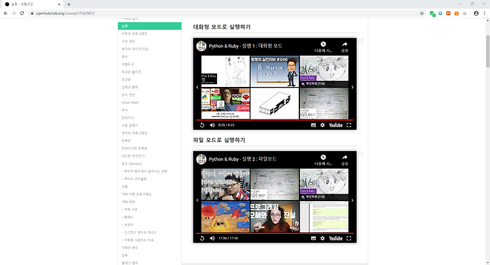Image resolution: width=490 pixels, height=265 pixels.
Task: Reload the opentutorials page
Action: point(22,14)
